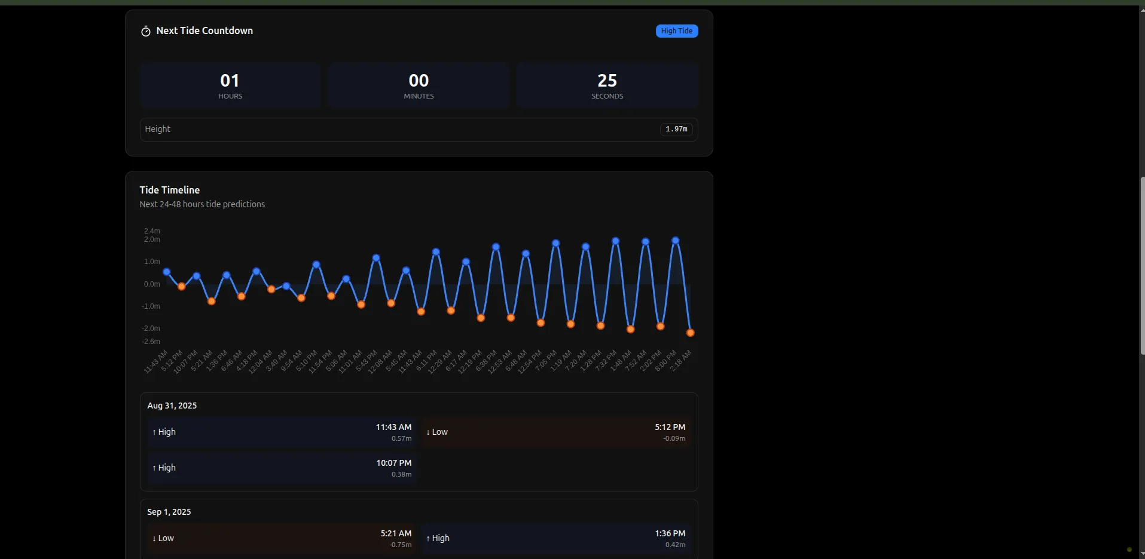Click the lowest orange trough marker on the chart
Screen dimensions: 1145x559
coord(689,332)
